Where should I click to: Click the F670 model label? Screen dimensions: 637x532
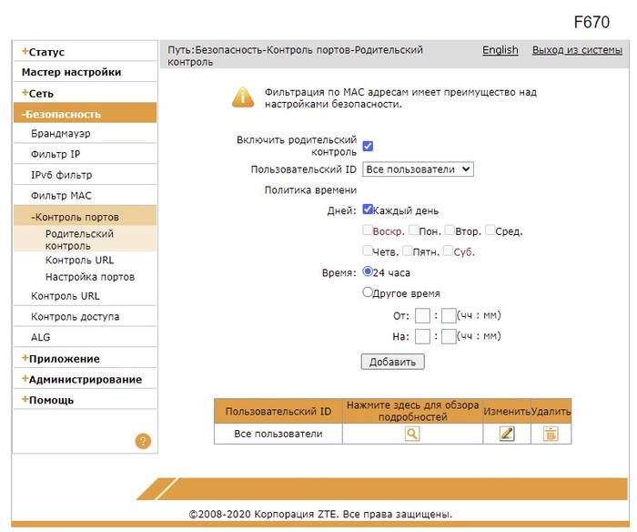[x=591, y=22]
